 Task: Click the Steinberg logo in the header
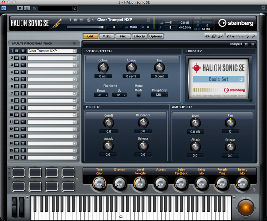(x=236, y=23)
